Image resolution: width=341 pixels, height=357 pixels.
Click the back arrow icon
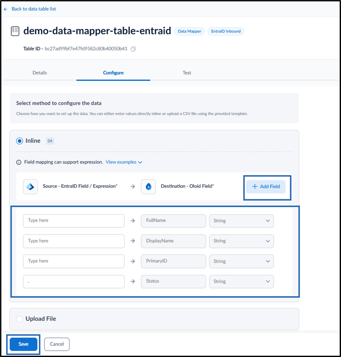pos(6,9)
